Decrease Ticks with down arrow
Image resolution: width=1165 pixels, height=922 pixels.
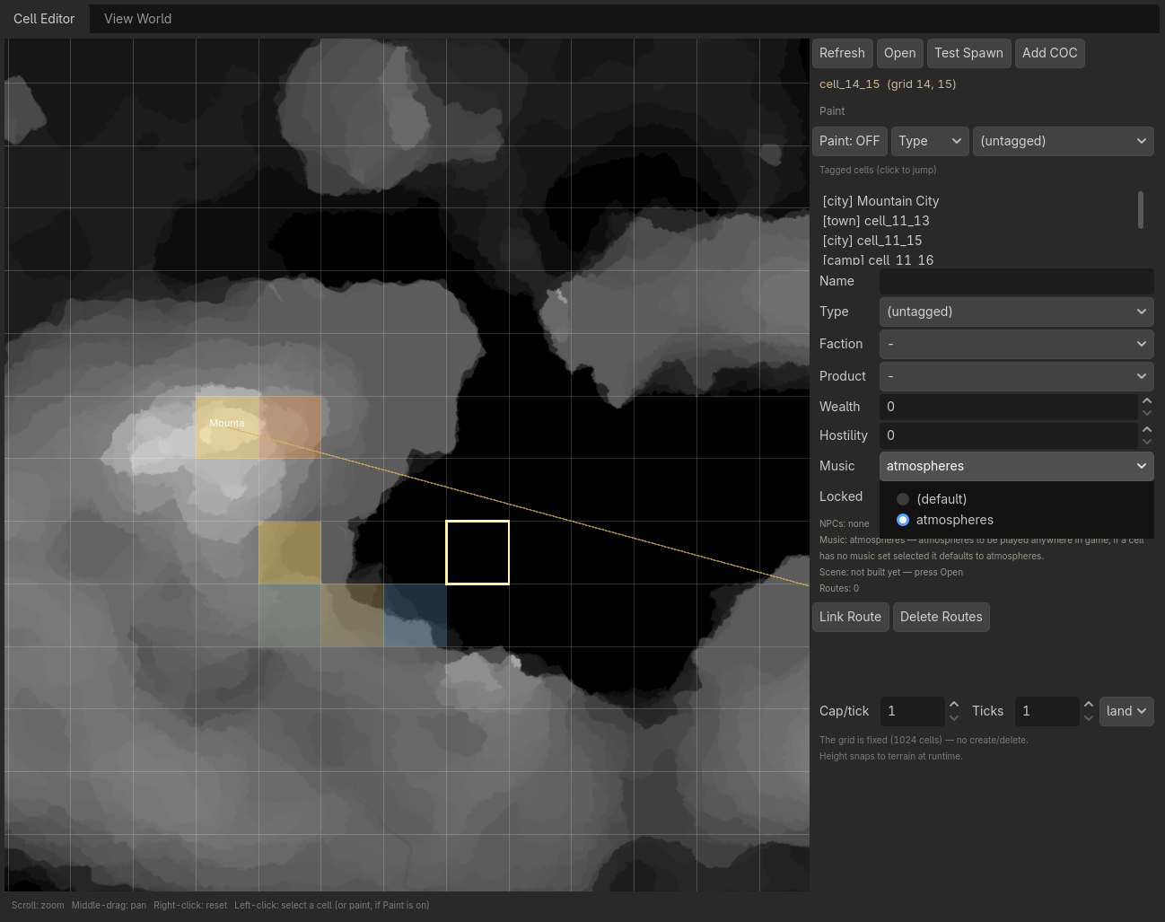coord(1089,717)
